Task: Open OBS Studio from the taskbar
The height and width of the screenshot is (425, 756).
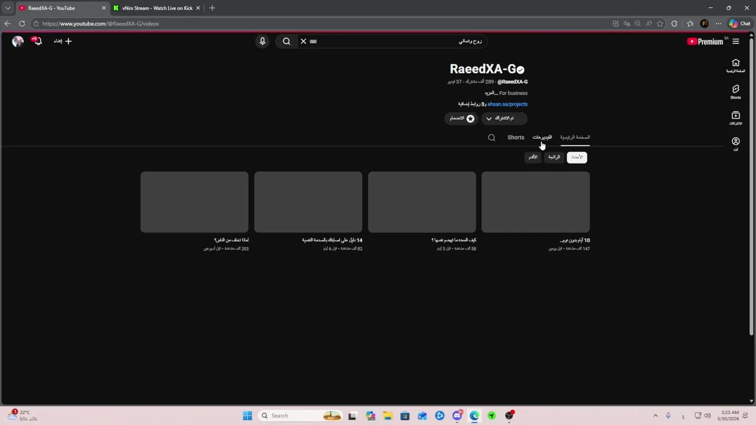Action: 509,416
